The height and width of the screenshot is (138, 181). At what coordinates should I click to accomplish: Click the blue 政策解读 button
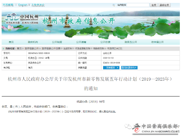[111, 68]
